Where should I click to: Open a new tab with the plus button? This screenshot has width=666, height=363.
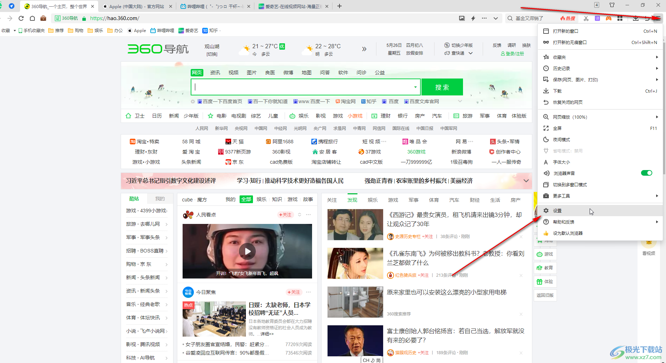click(340, 6)
